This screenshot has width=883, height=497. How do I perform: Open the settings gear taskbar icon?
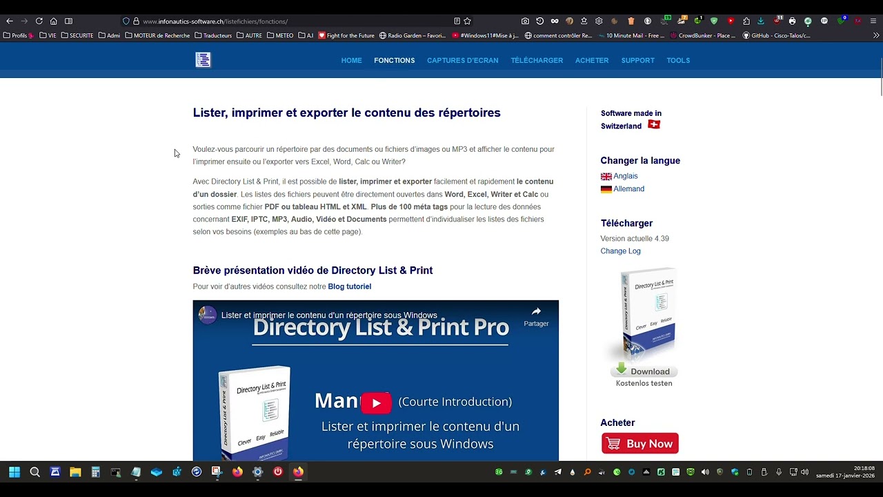tap(257, 472)
